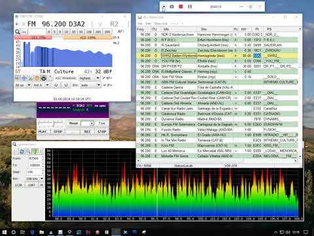Click the orange ACI 100% bar
The height and width of the screenshot is (236, 314).
coord(88,37)
